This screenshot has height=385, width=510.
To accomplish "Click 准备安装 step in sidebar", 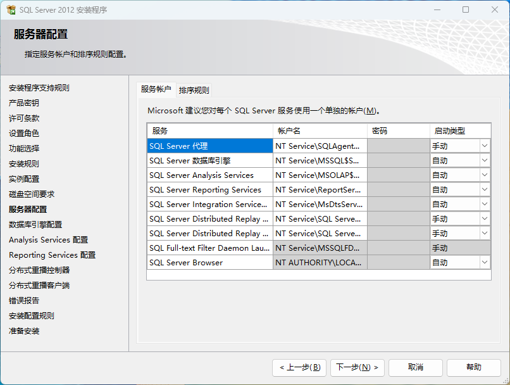I will tap(24, 331).
